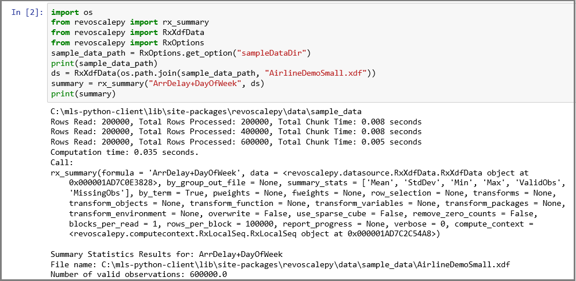Screen dimensions: 576x281
Task: Click the 'import RxOptions' code line
Action: 127,43
